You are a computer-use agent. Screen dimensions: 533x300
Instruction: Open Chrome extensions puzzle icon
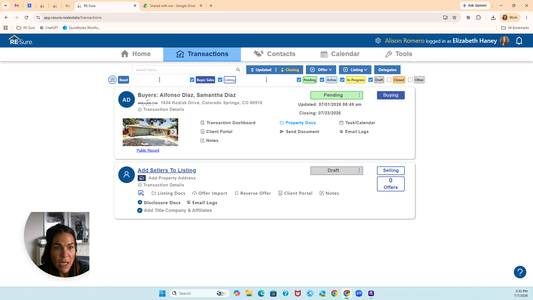pyautogui.click(x=478, y=17)
